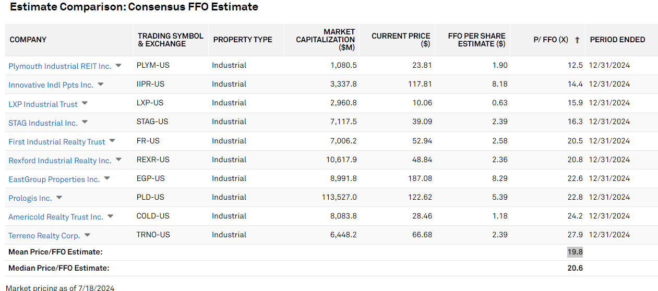Image resolution: width=658 pixels, height=291 pixels.
Task: Expand dropdown arrow beside Rexford Industrial Realty
Action: point(118,160)
